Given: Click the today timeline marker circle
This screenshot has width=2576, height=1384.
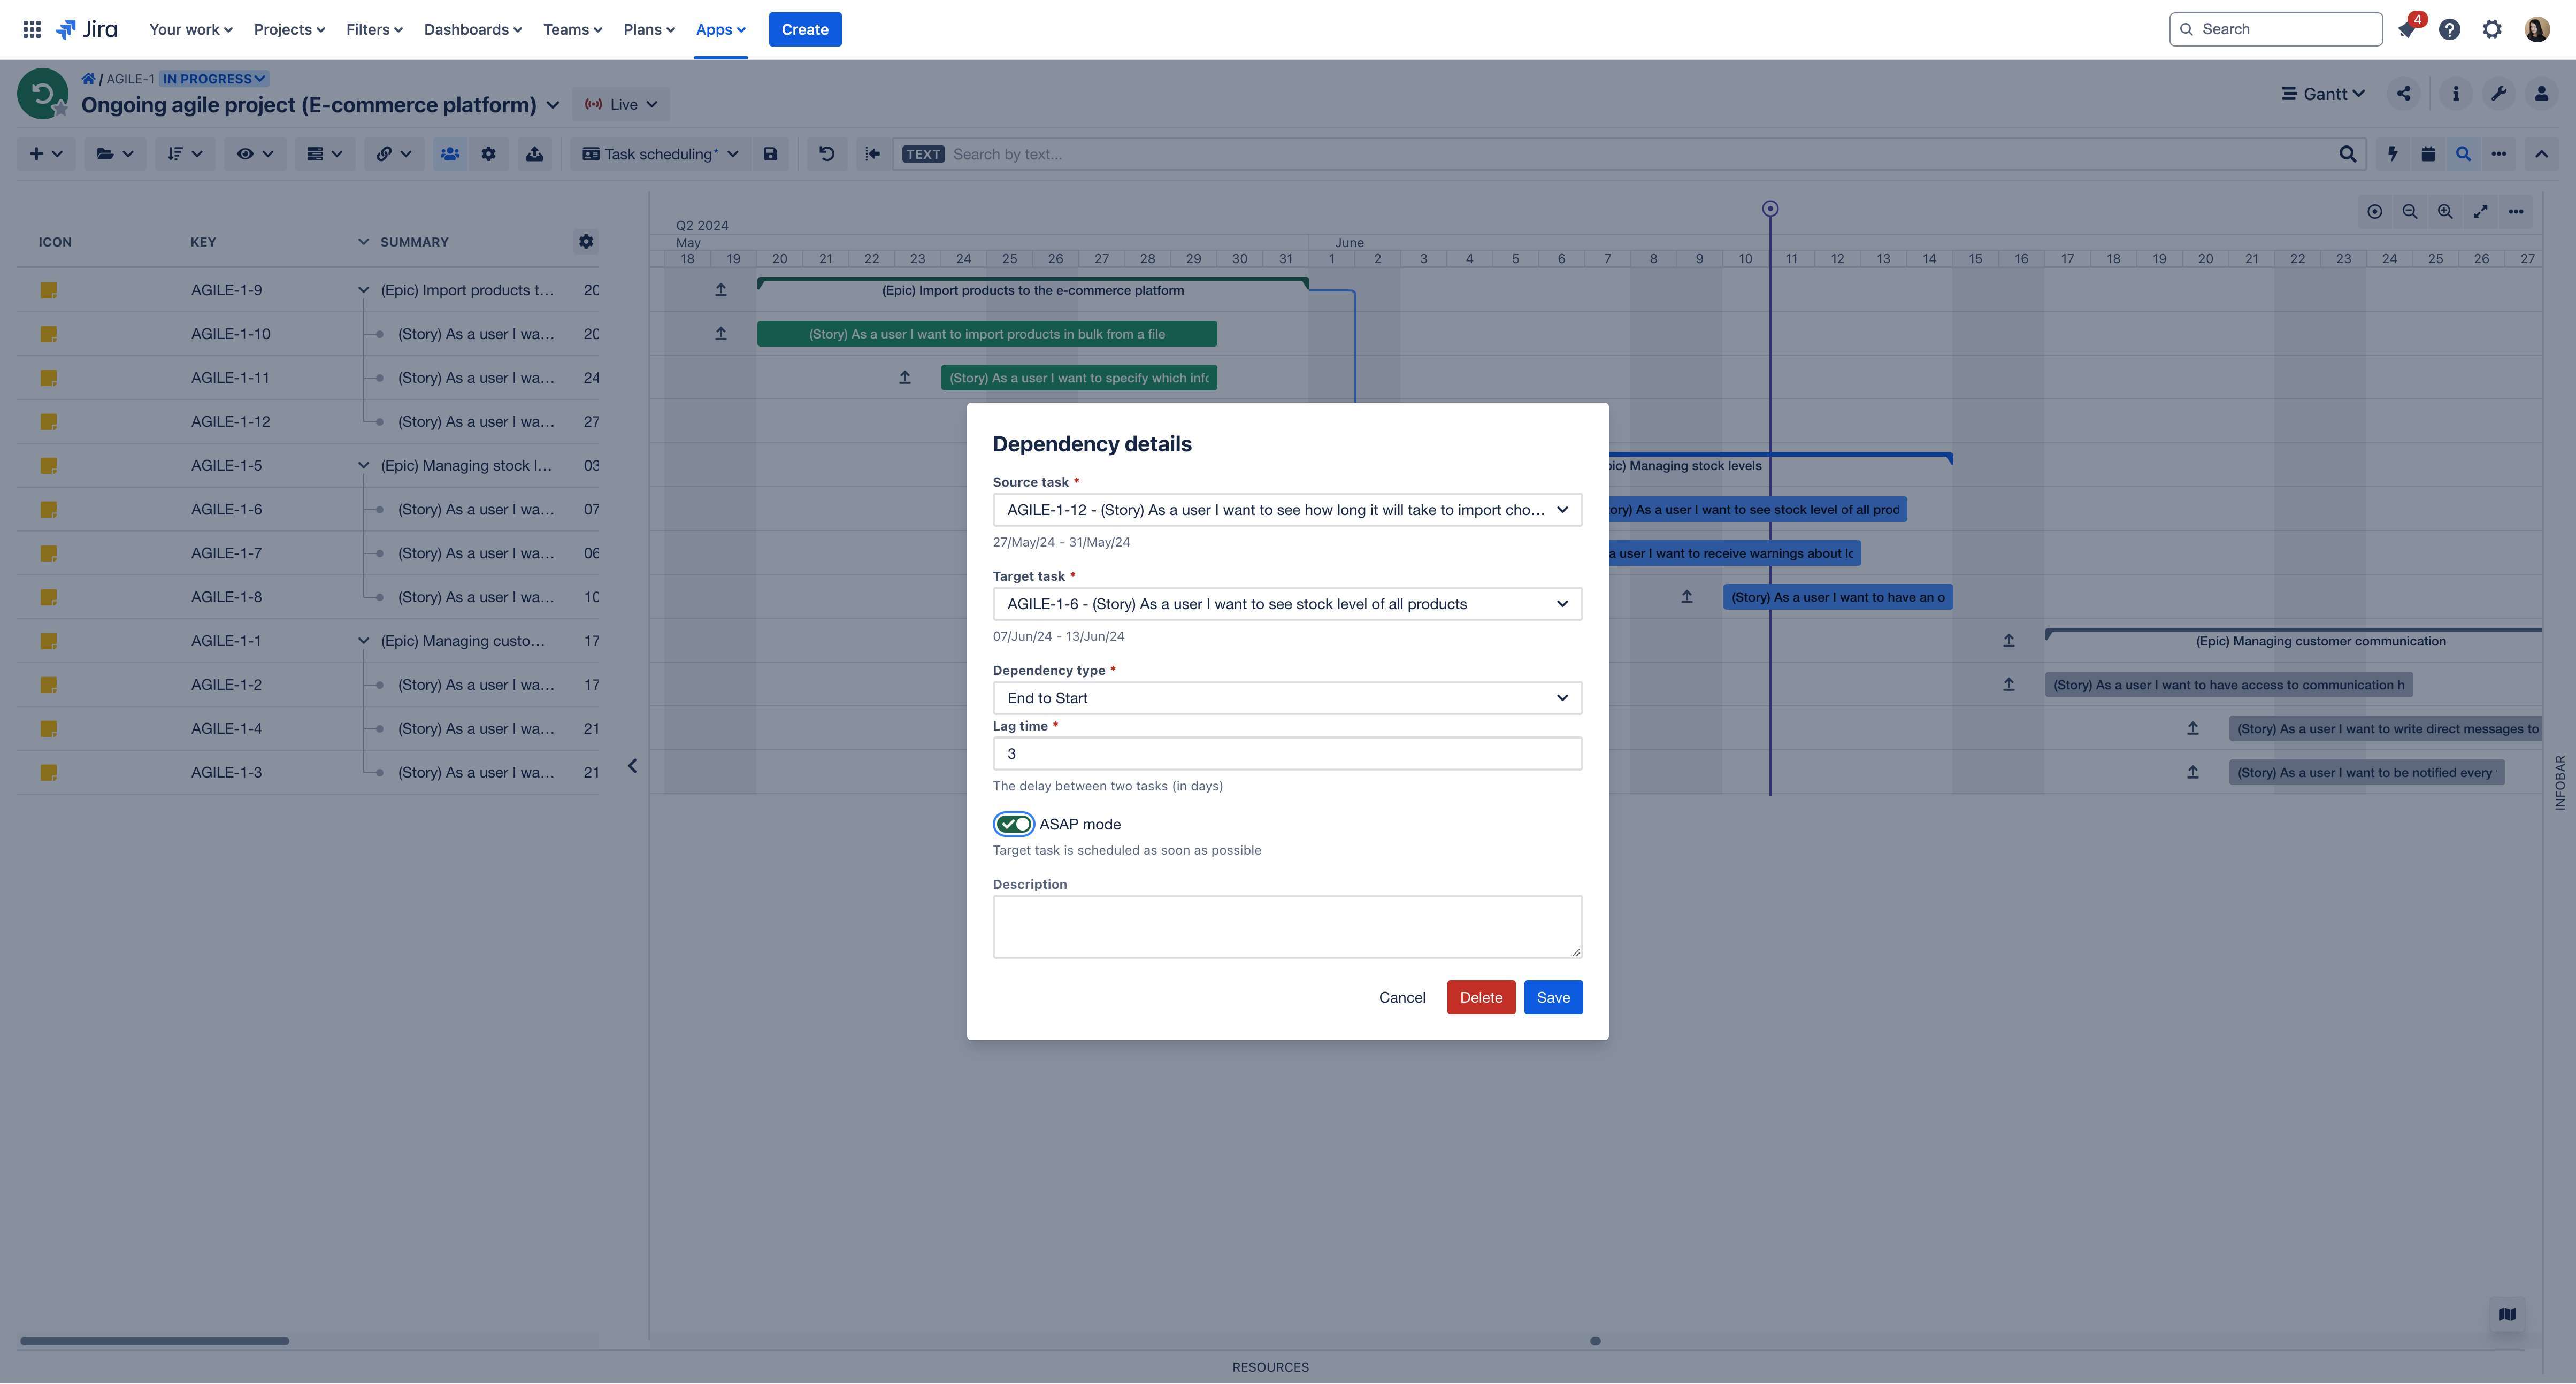Looking at the screenshot, I should pyautogui.click(x=1770, y=209).
